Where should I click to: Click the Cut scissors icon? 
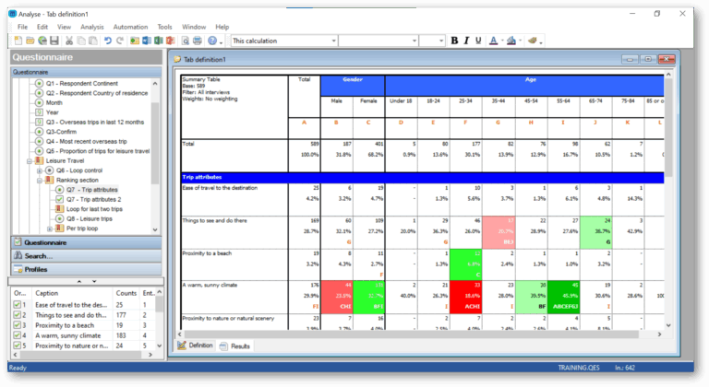click(x=70, y=41)
